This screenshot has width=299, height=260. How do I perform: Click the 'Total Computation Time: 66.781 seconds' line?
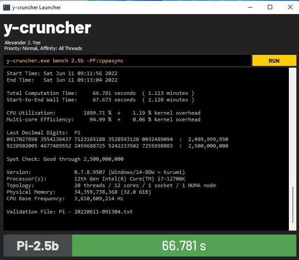[100, 93]
